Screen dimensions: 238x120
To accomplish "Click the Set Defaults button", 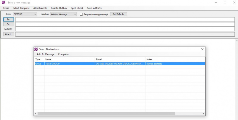I will pyautogui.click(x=118, y=14).
